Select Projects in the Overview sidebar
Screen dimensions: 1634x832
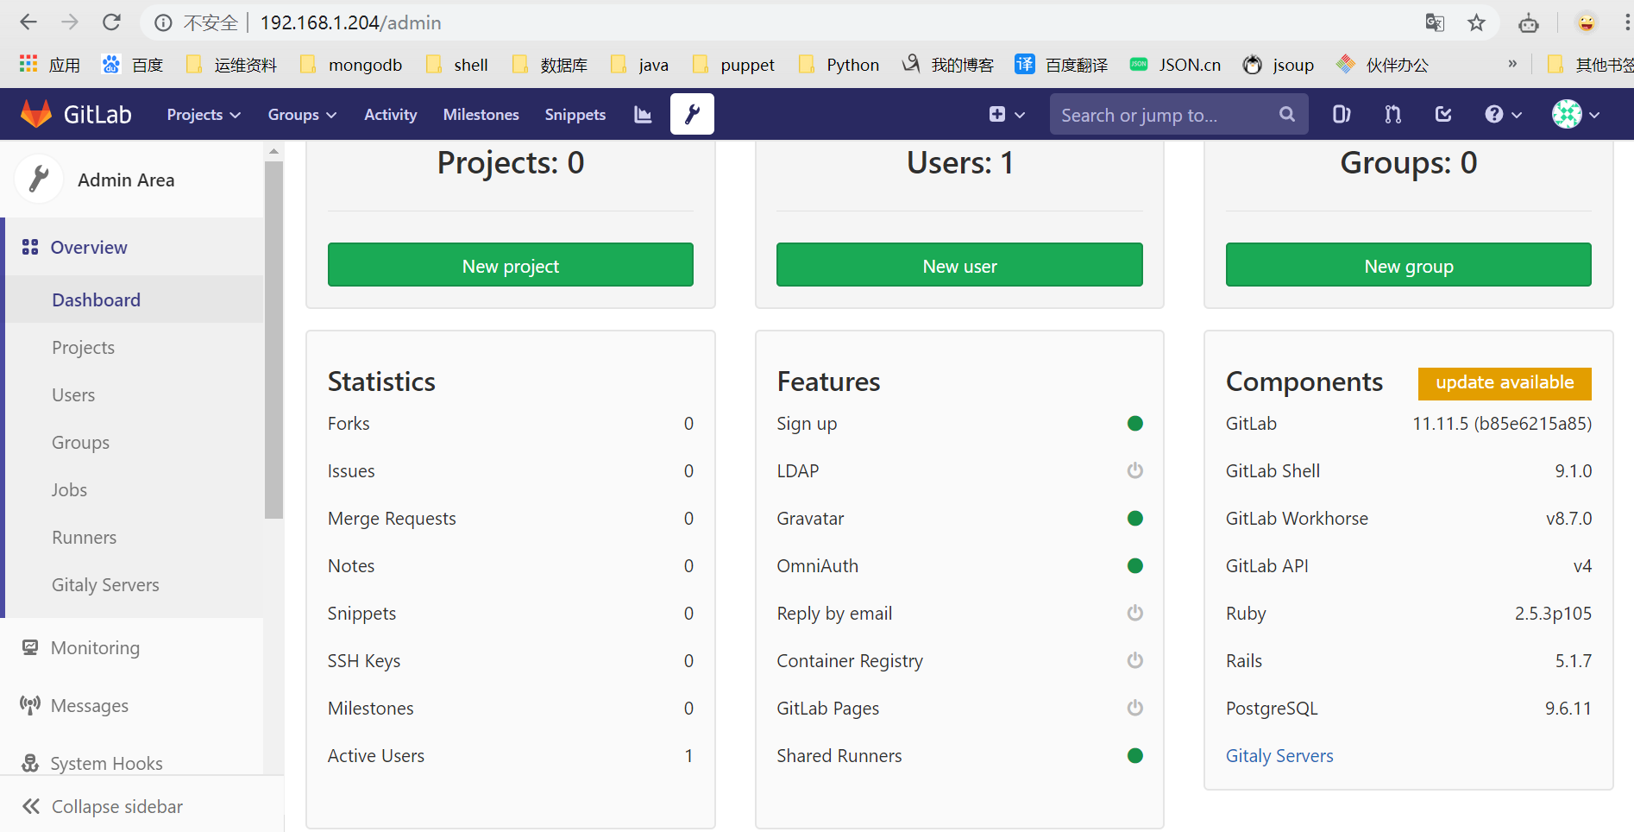coord(134,347)
